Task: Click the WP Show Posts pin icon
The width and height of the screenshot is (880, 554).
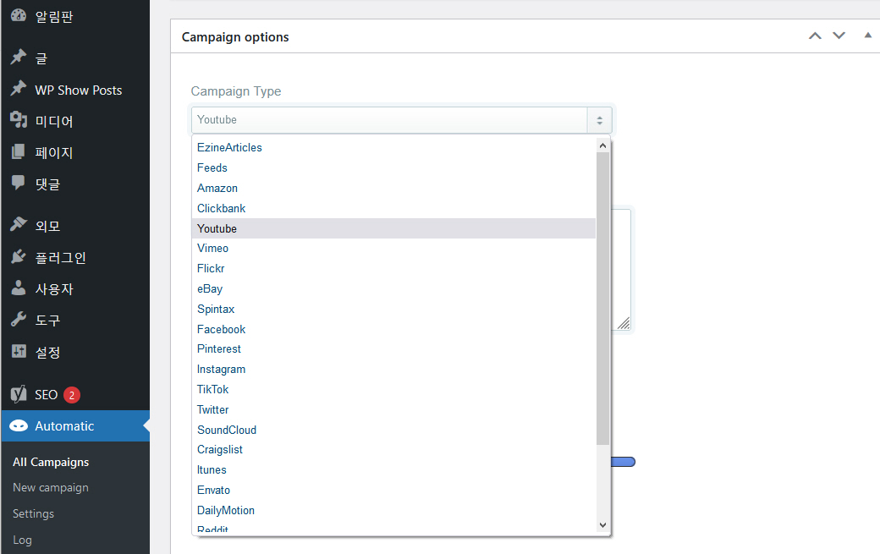Action: pos(19,88)
